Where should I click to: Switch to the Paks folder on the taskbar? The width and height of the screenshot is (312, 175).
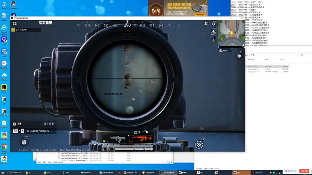pos(47,173)
